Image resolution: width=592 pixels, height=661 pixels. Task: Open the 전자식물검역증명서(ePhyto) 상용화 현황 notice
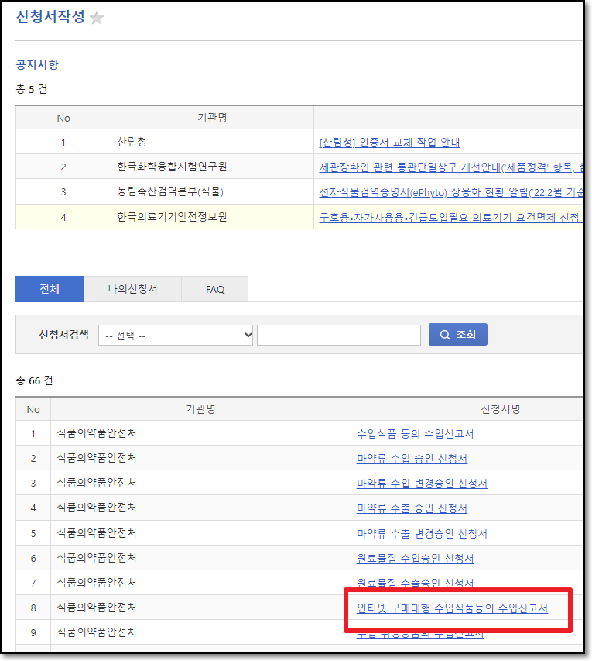[451, 192]
